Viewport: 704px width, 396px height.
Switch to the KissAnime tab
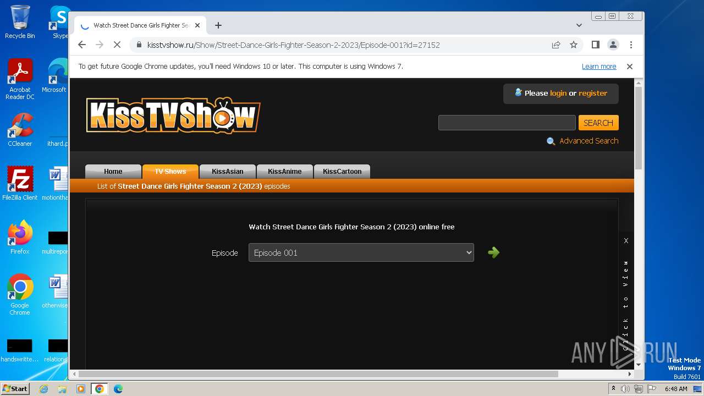point(285,172)
